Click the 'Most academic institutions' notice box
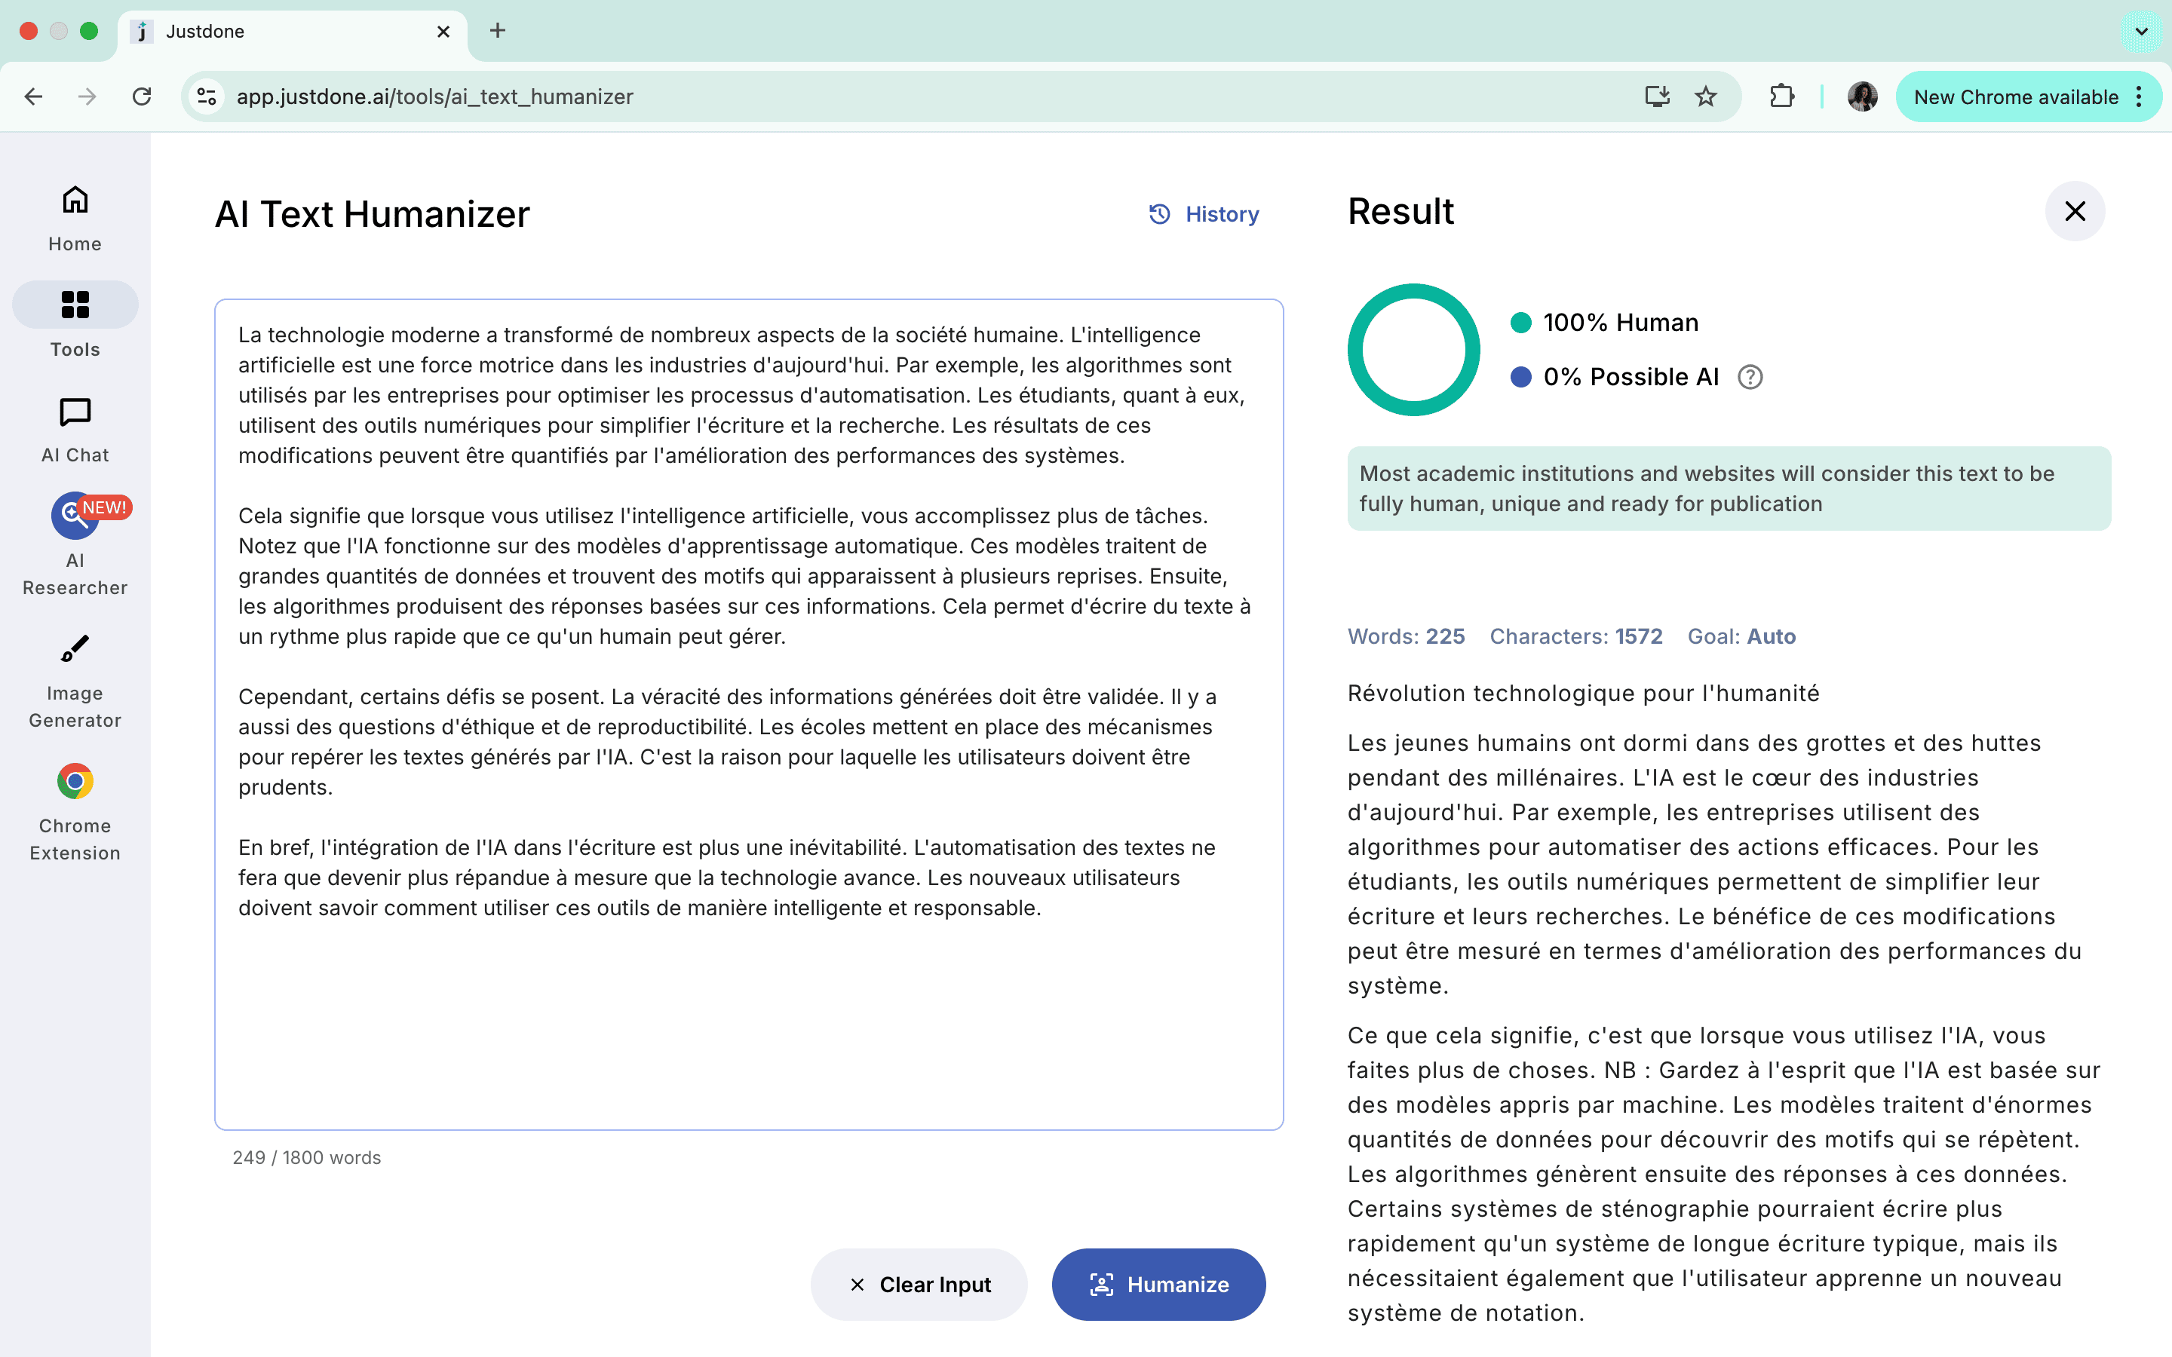 point(1729,489)
